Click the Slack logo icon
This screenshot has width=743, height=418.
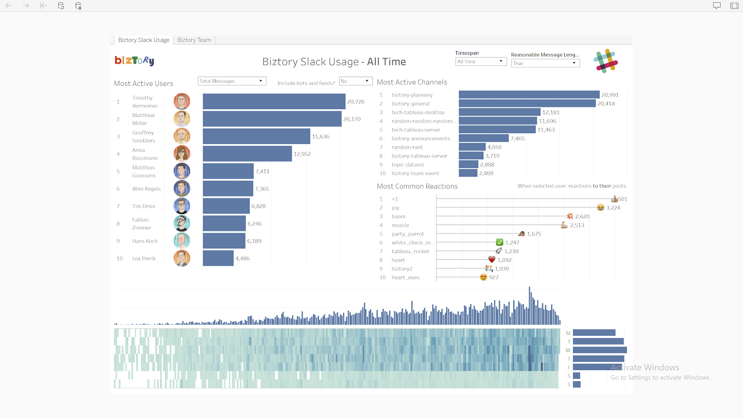(606, 61)
